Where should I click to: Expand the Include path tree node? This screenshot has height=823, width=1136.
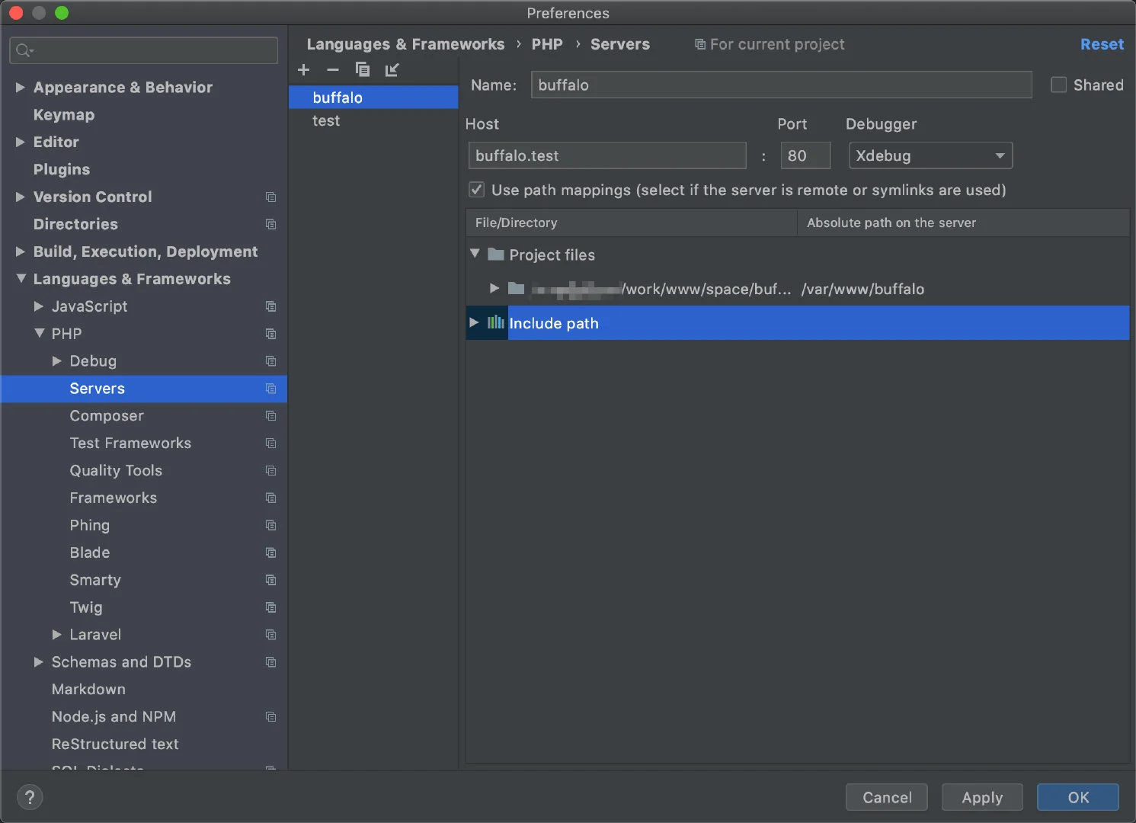pyautogui.click(x=474, y=322)
